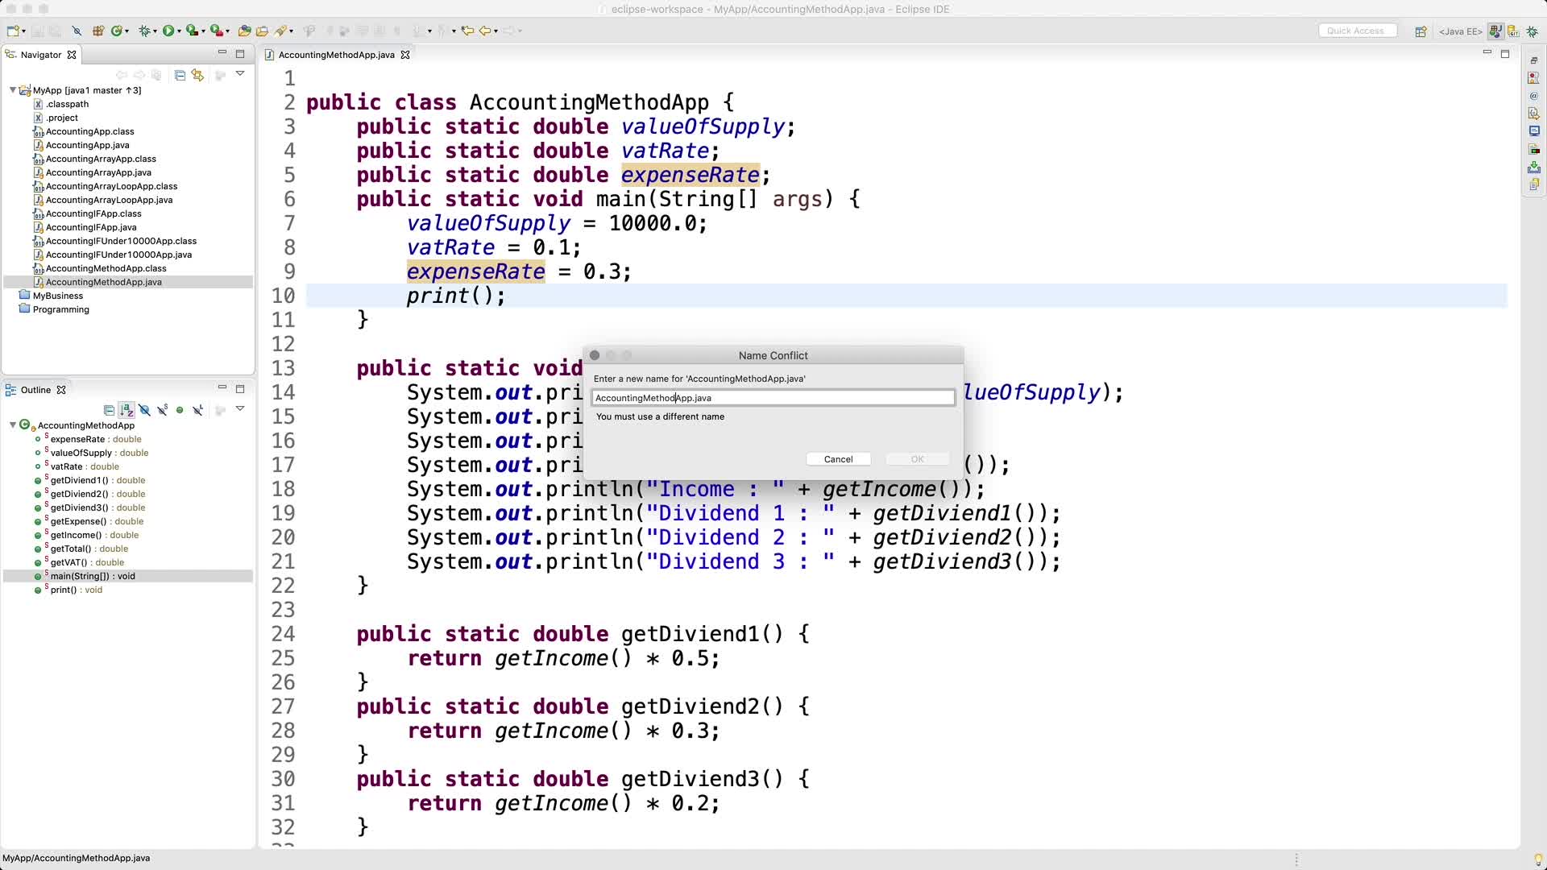Click the skip all breakpoints icon

[x=77, y=31]
